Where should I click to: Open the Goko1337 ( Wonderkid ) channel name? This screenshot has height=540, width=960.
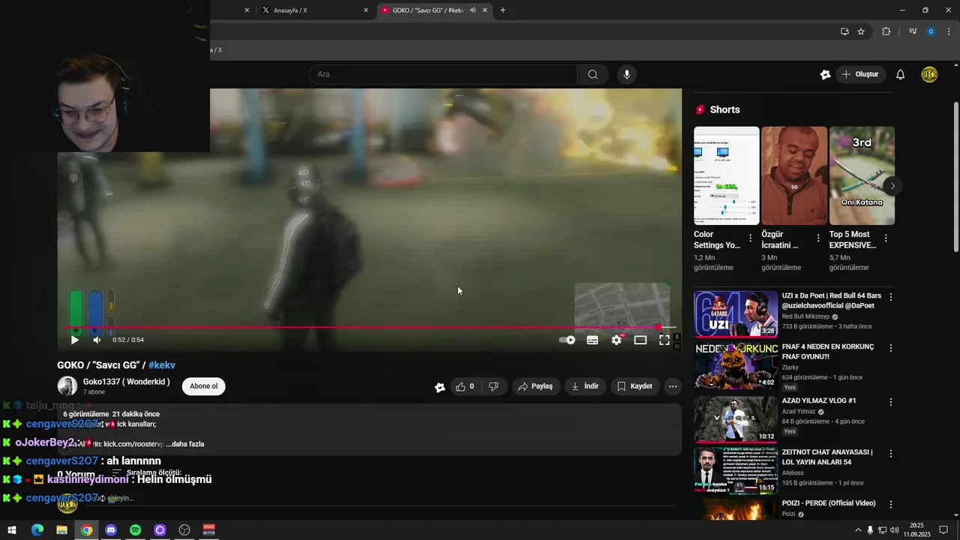(x=126, y=382)
